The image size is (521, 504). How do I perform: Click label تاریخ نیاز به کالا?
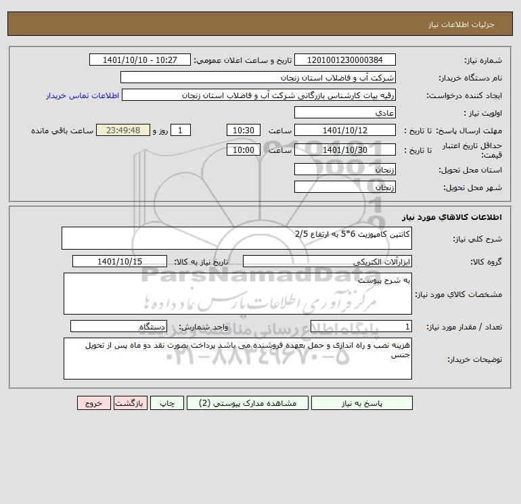tap(202, 262)
